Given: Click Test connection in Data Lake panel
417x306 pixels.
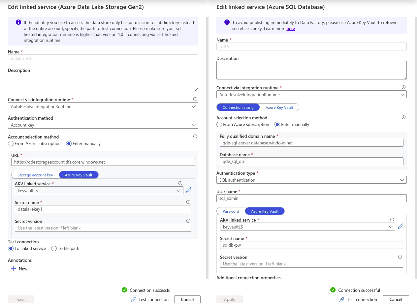Looking at the screenshot, I should click(x=150, y=299).
